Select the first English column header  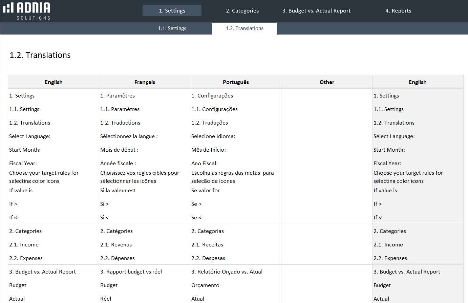pos(54,82)
